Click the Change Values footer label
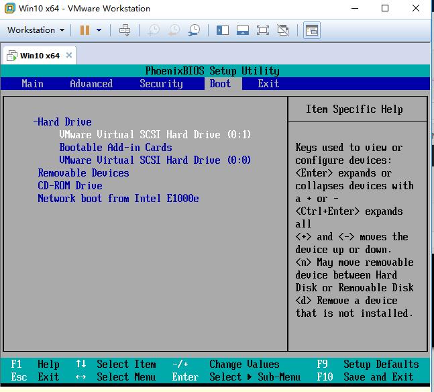 244,364
